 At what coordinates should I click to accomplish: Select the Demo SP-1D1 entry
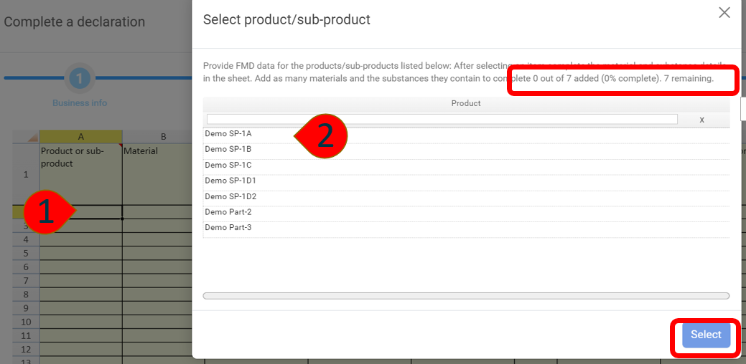click(230, 181)
